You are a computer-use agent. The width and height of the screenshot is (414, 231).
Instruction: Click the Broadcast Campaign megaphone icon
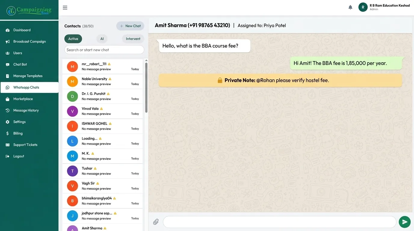[x=8, y=42]
